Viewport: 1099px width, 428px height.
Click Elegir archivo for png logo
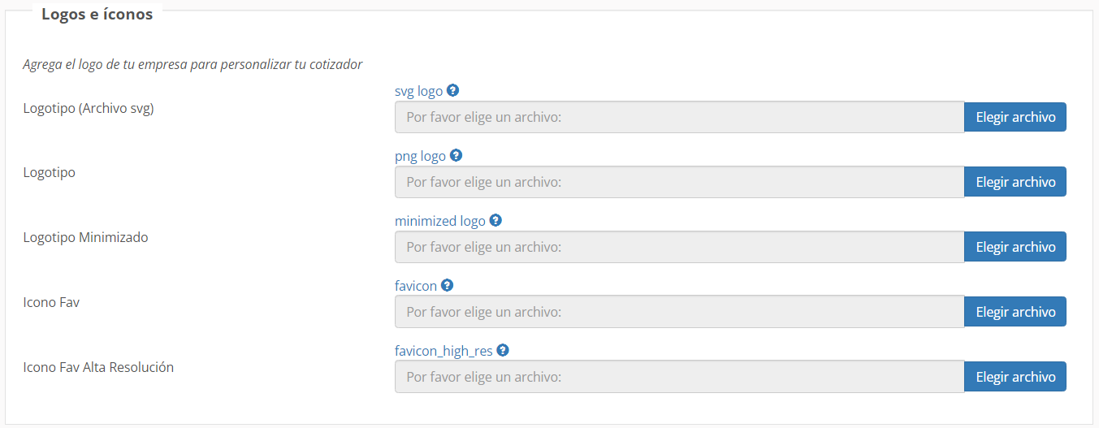coord(1015,182)
